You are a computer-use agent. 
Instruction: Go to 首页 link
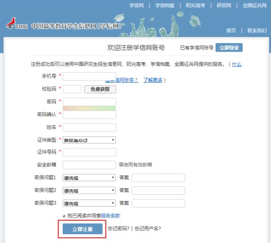[231, 30]
